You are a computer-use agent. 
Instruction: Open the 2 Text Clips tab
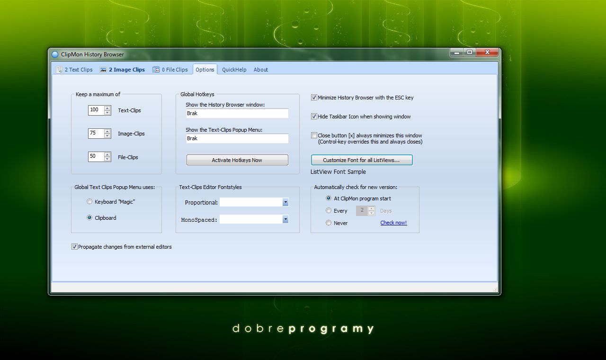(x=74, y=70)
